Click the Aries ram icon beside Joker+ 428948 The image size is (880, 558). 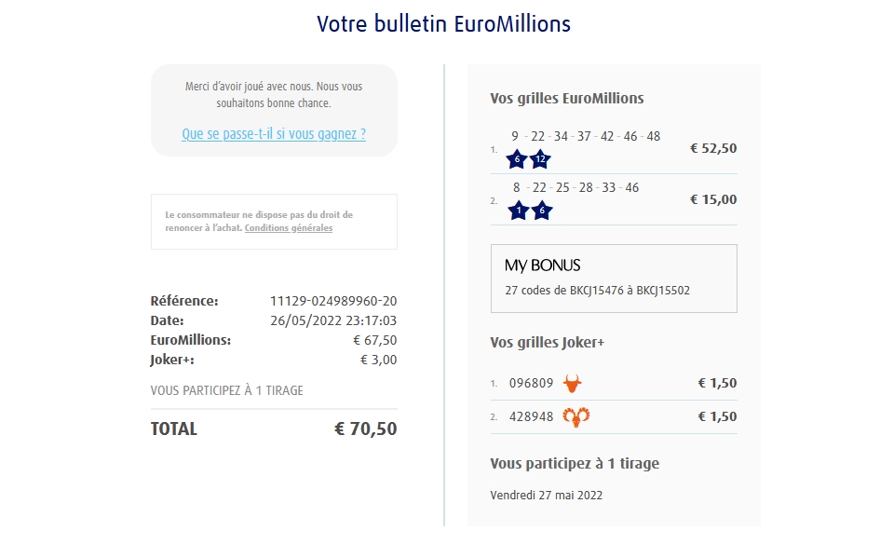click(x=576, y=416)
